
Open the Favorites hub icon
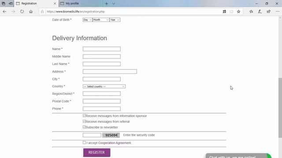point(251,11)
